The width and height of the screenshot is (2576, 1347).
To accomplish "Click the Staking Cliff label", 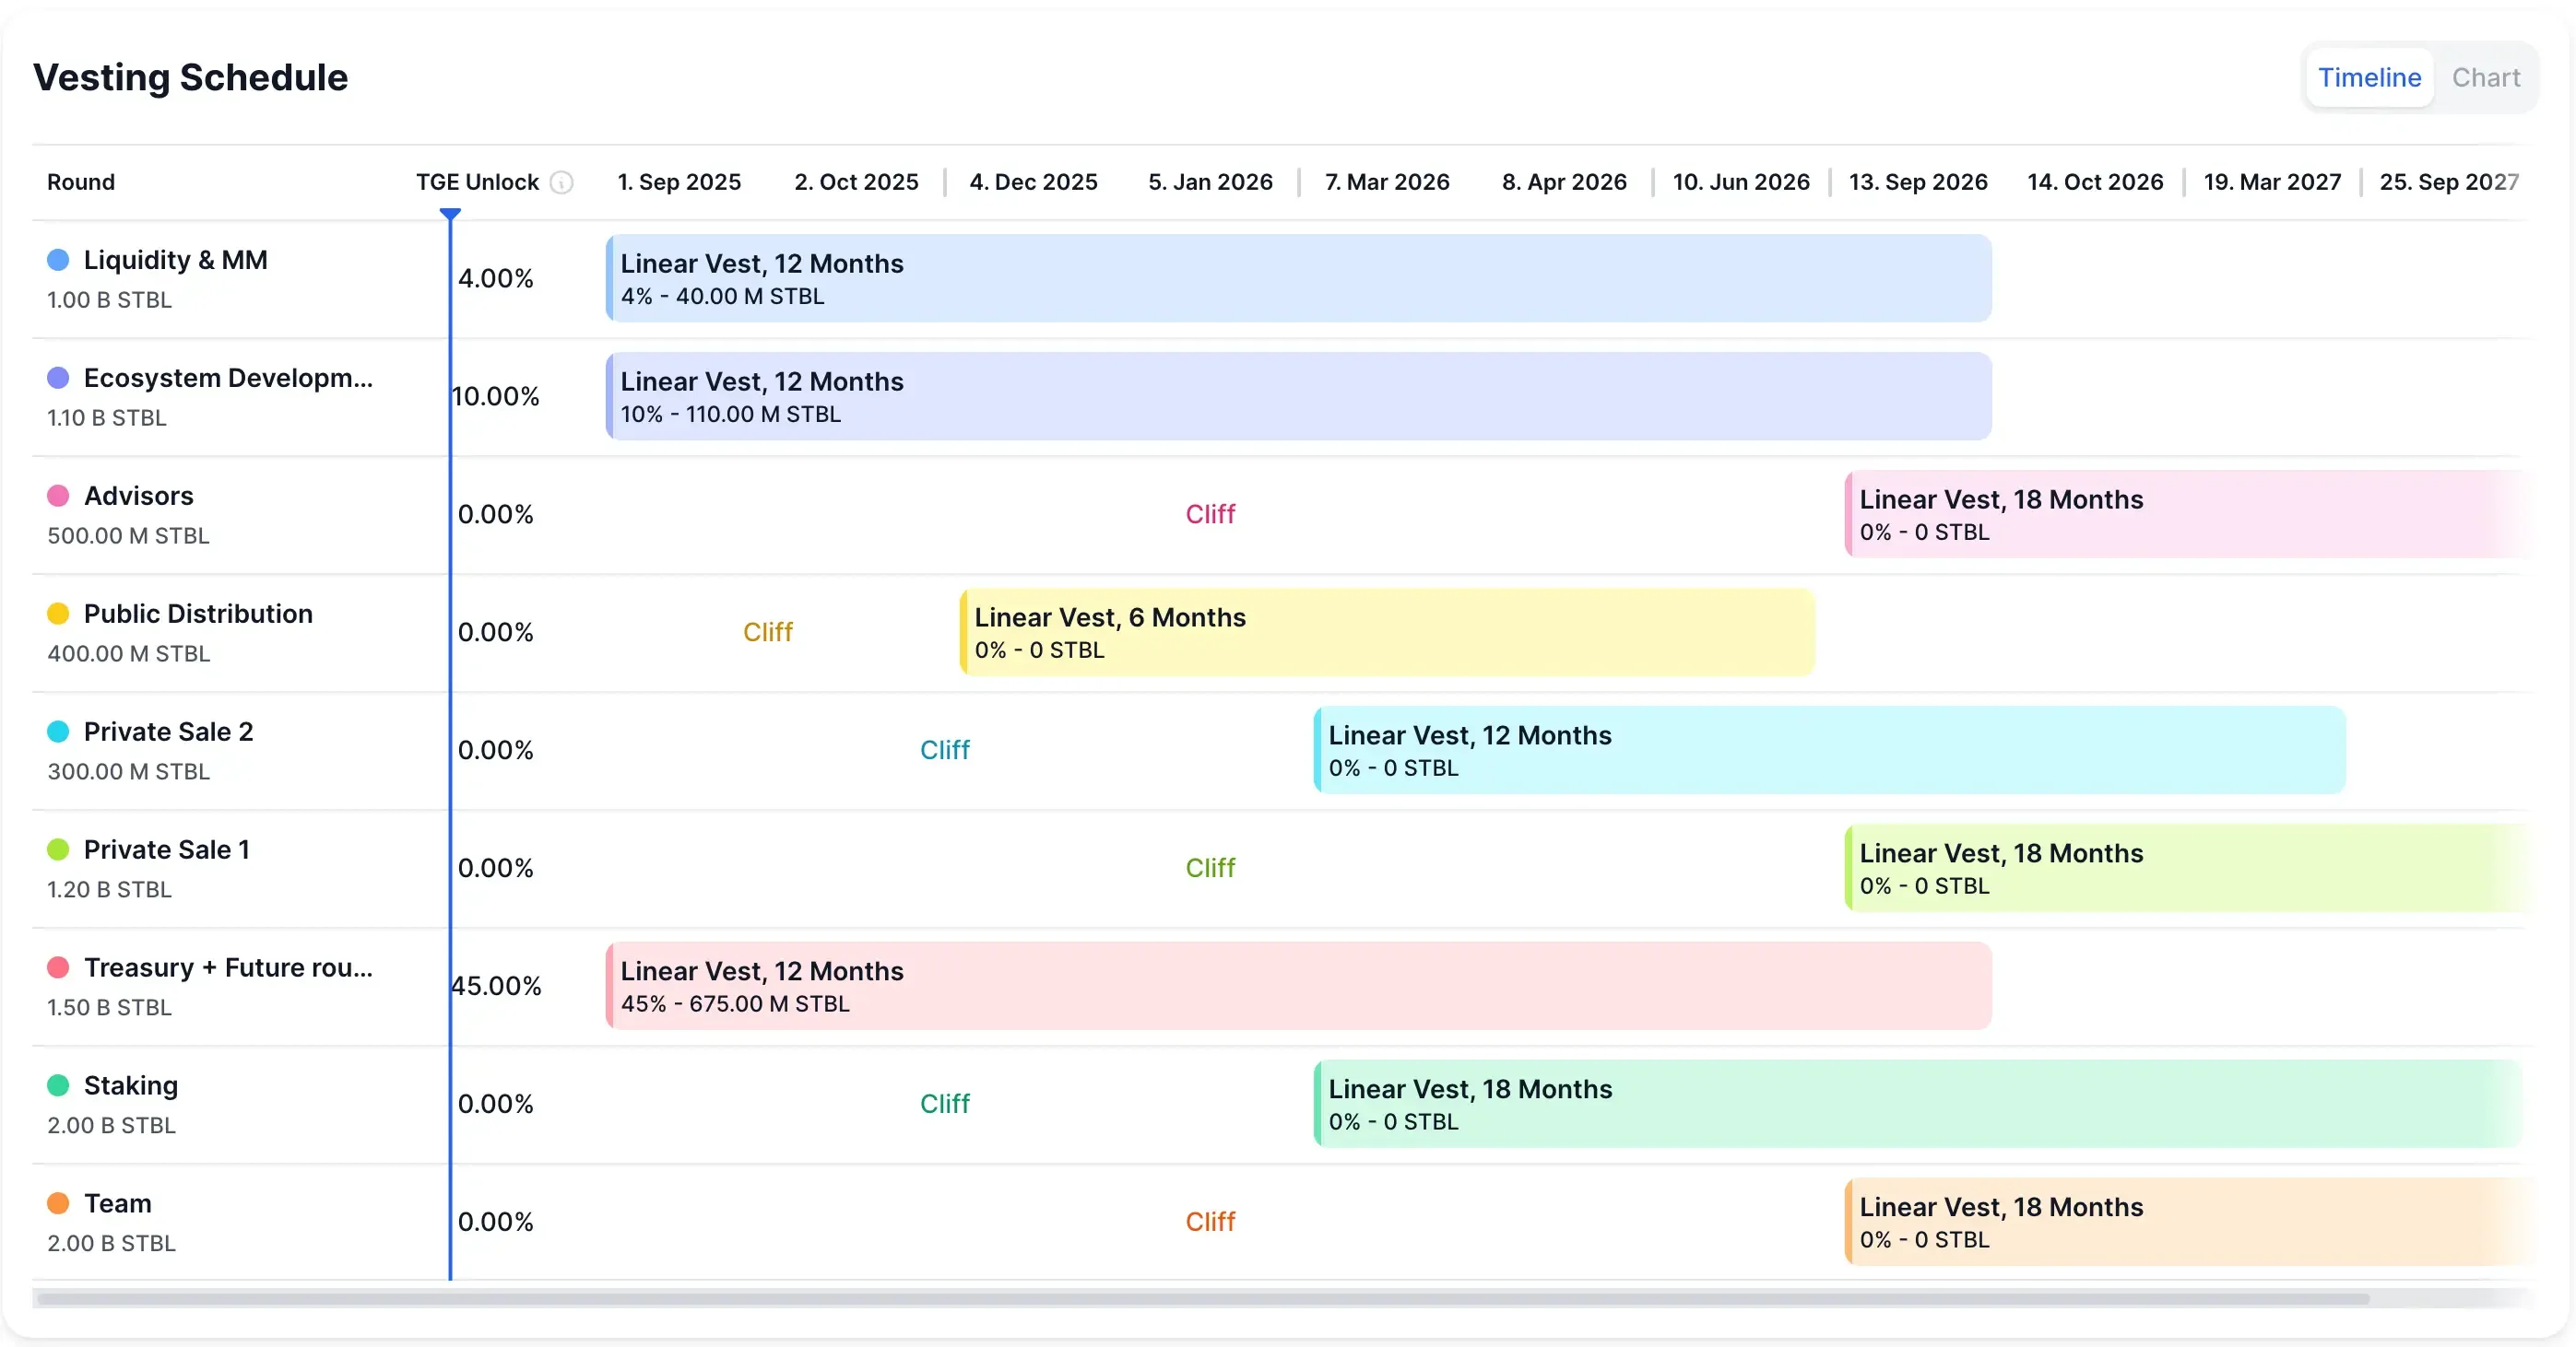I will click(944, 1104).
